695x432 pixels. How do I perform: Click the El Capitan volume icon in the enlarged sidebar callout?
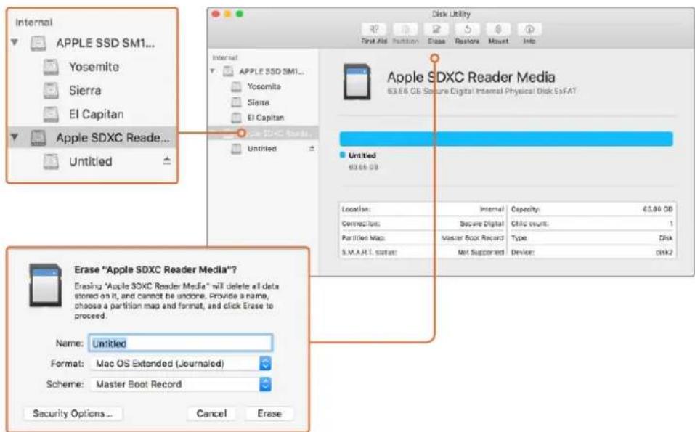click(51, 114)
